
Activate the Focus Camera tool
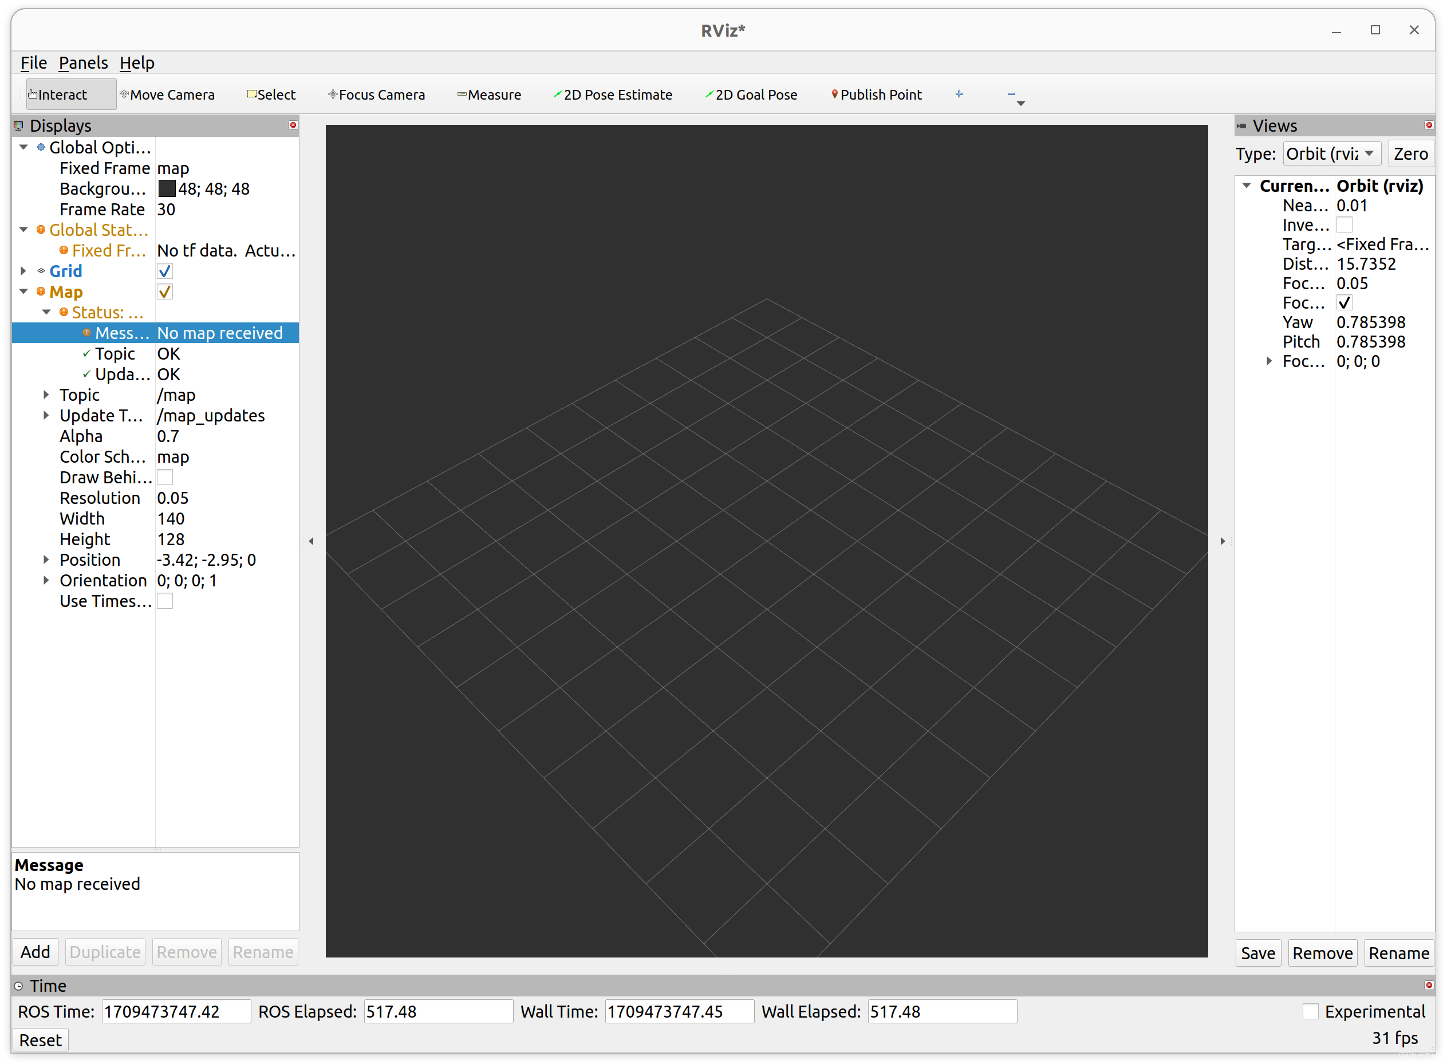pos(377,94)
